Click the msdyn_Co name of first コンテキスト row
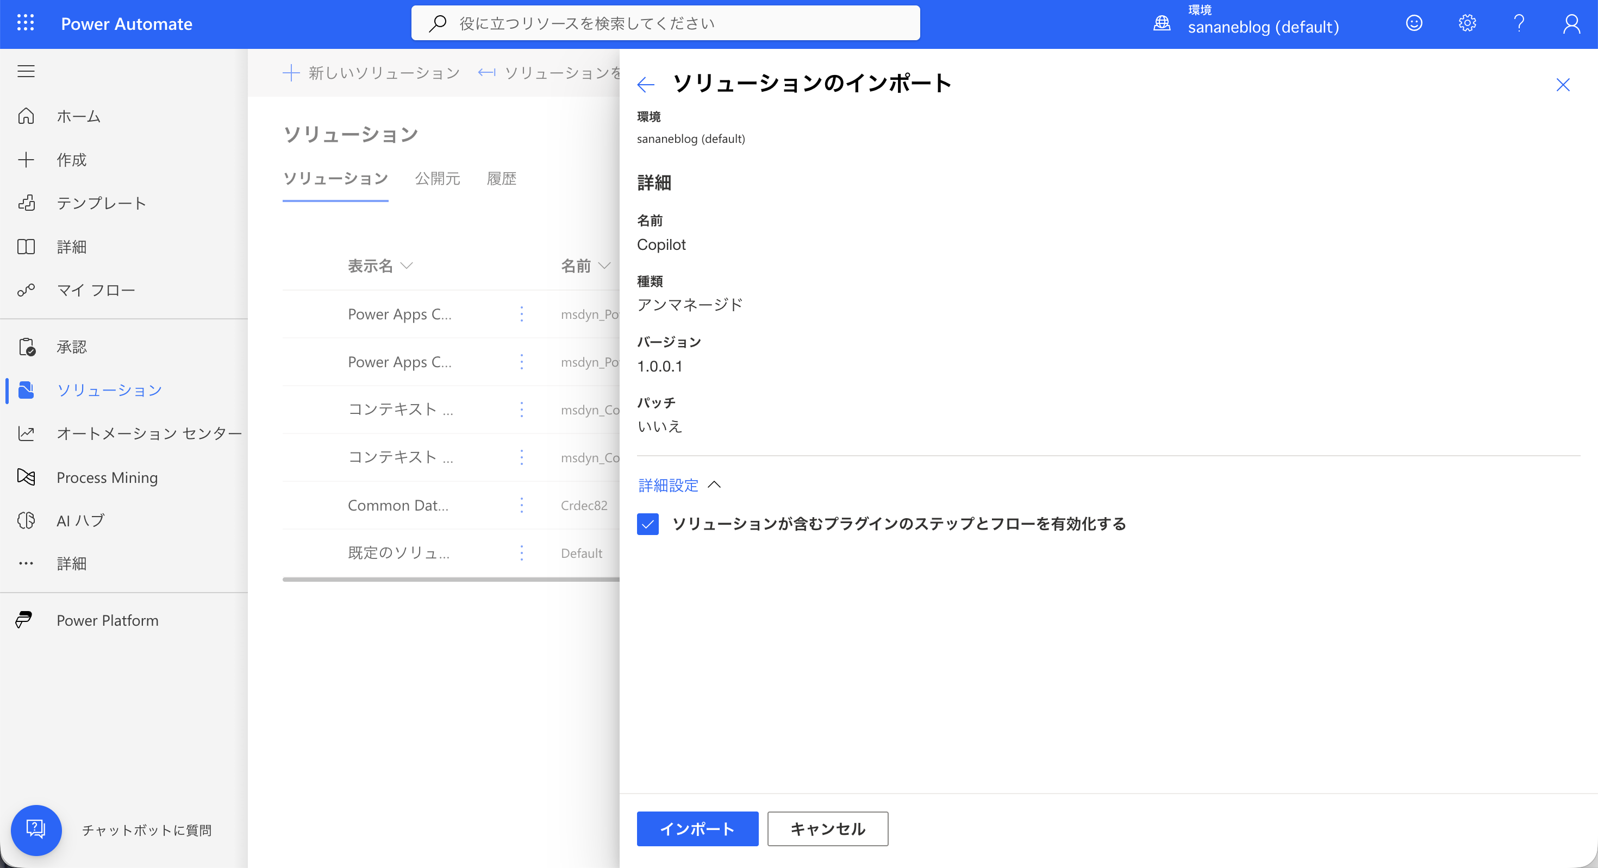Screen dimensions: 1598x868 (x=590, y=410)
